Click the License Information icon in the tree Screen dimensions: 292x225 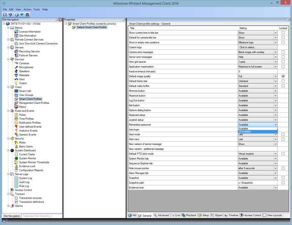point(16,32)
